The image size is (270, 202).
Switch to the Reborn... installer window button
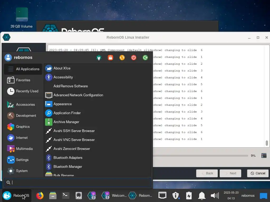[140, 195]
